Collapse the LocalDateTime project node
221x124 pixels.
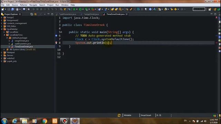click(4, 35)
